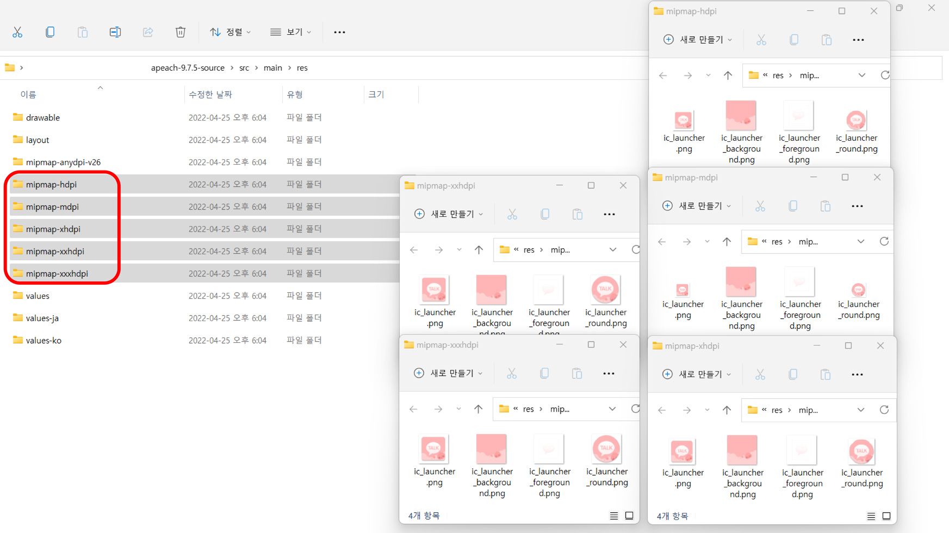The height and width of the screenshot is (533, 949).
Task: Refresh the mipmap-hdpi window
Action: 885,75
